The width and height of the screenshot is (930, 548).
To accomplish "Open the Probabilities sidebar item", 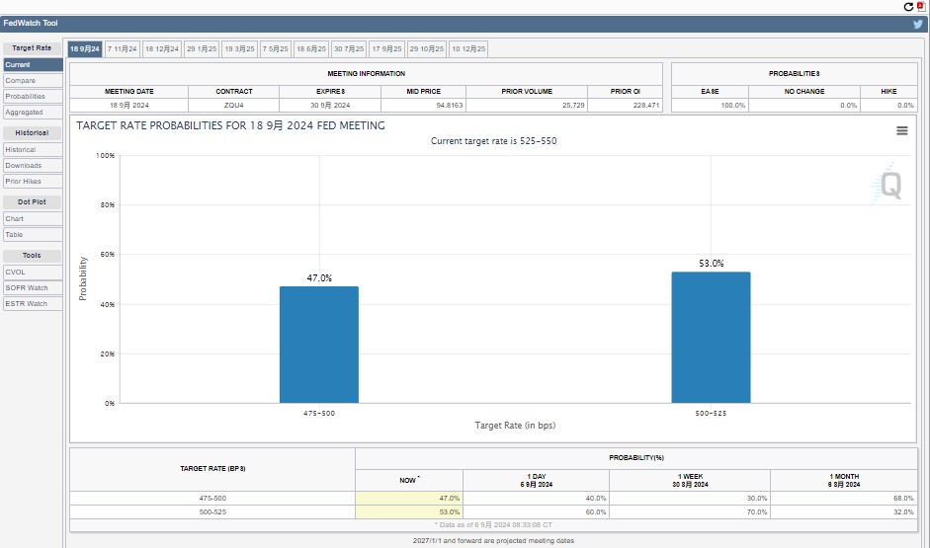I will (26, 97).
